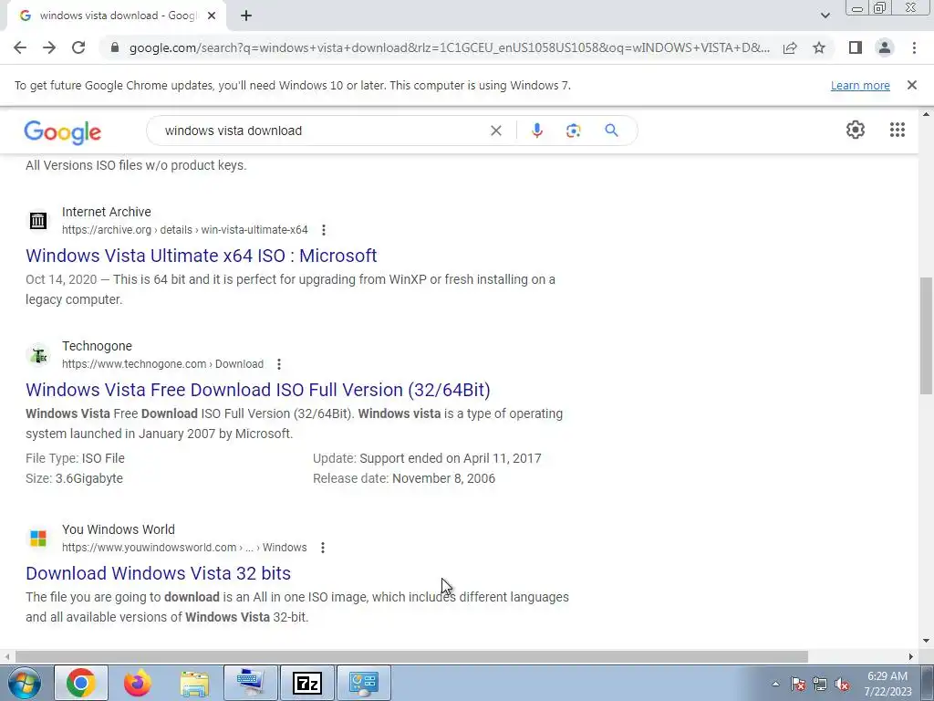Open 7-Zip from the taskbar
The image size is (934, 701).
click(307, 683)
